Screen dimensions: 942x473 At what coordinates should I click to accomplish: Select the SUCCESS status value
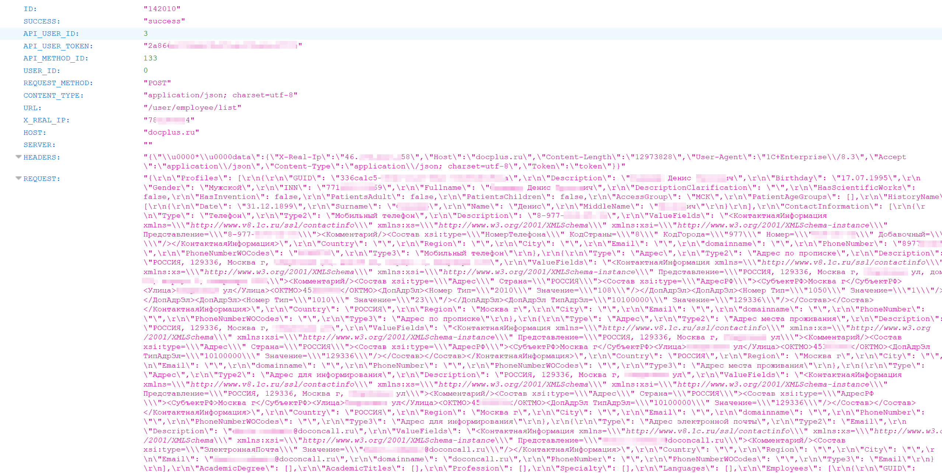click(165, 22)
